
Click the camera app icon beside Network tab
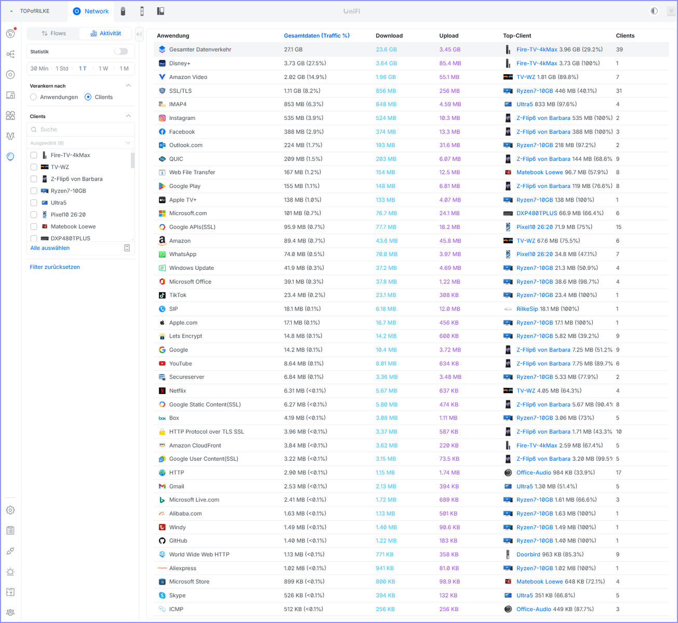(123, 11)
